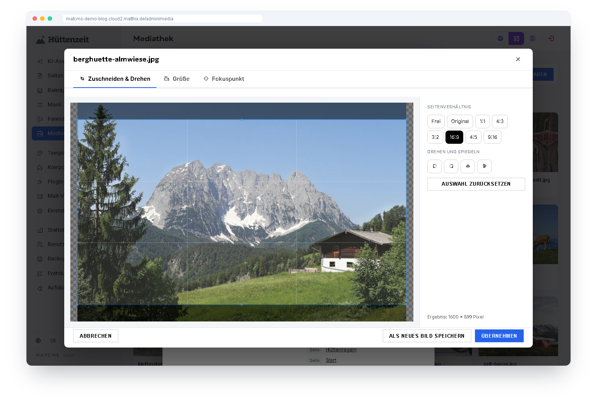Click Als neues Bild speichern
The height and width of the screenshot is (403, 597).
[427, 336]
